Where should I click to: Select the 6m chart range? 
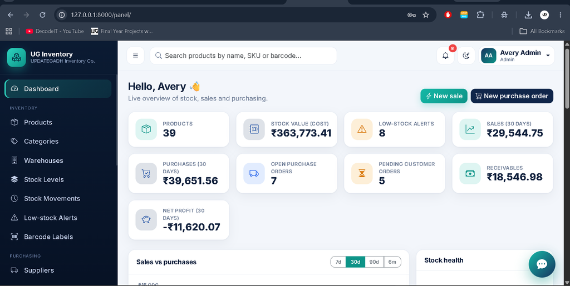point(392,262)
